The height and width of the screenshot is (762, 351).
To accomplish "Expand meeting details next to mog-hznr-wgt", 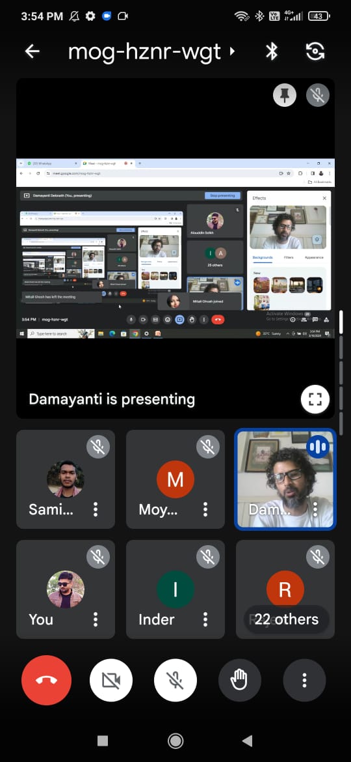I will point(232,51).
